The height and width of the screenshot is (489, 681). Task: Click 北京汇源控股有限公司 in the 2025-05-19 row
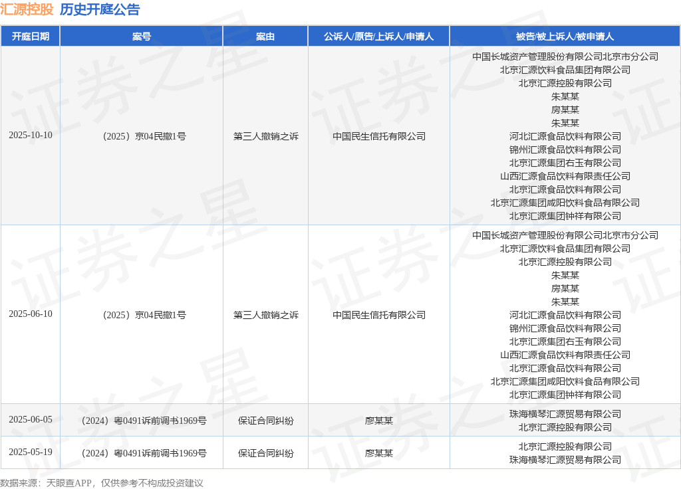click(565, 446)
